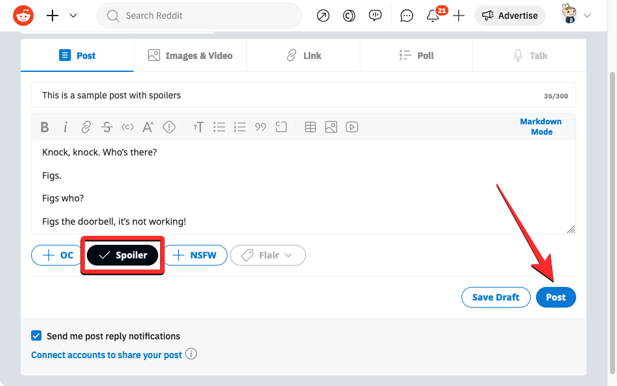Viewport: 617px width, 386px height.
Task: Open the chat icon in header
Action: (406, 16)
